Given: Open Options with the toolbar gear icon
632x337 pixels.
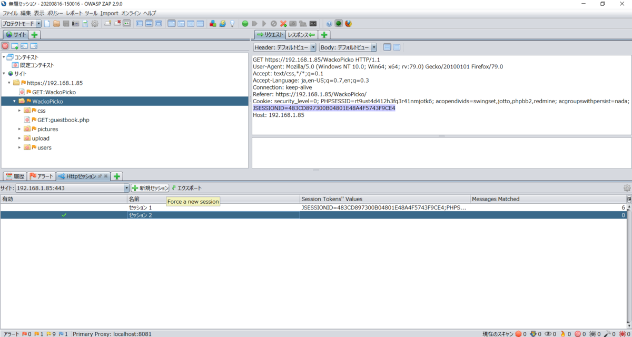Looking at the screenshot, I should (x=95, y=24).
